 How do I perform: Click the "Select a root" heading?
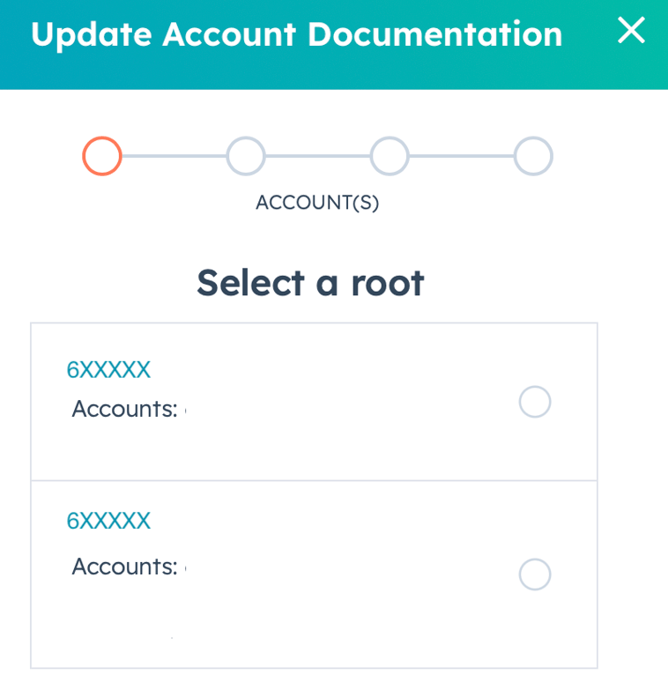pos(310,283)
